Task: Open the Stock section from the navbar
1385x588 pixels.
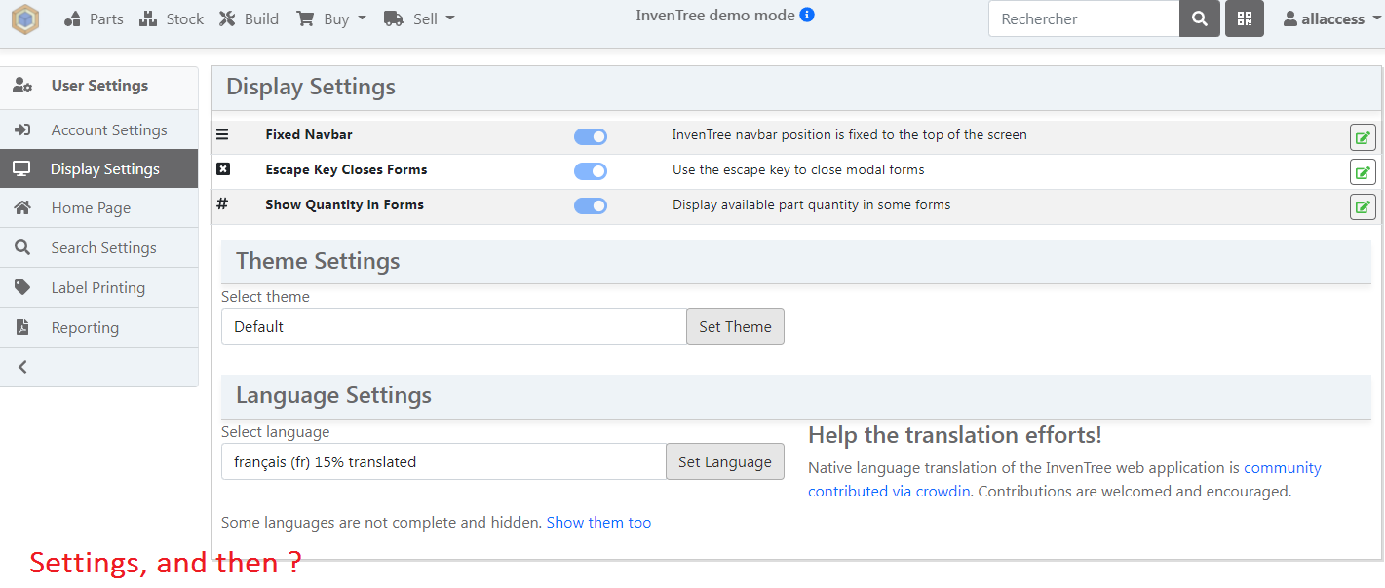Action: (171, 18)
